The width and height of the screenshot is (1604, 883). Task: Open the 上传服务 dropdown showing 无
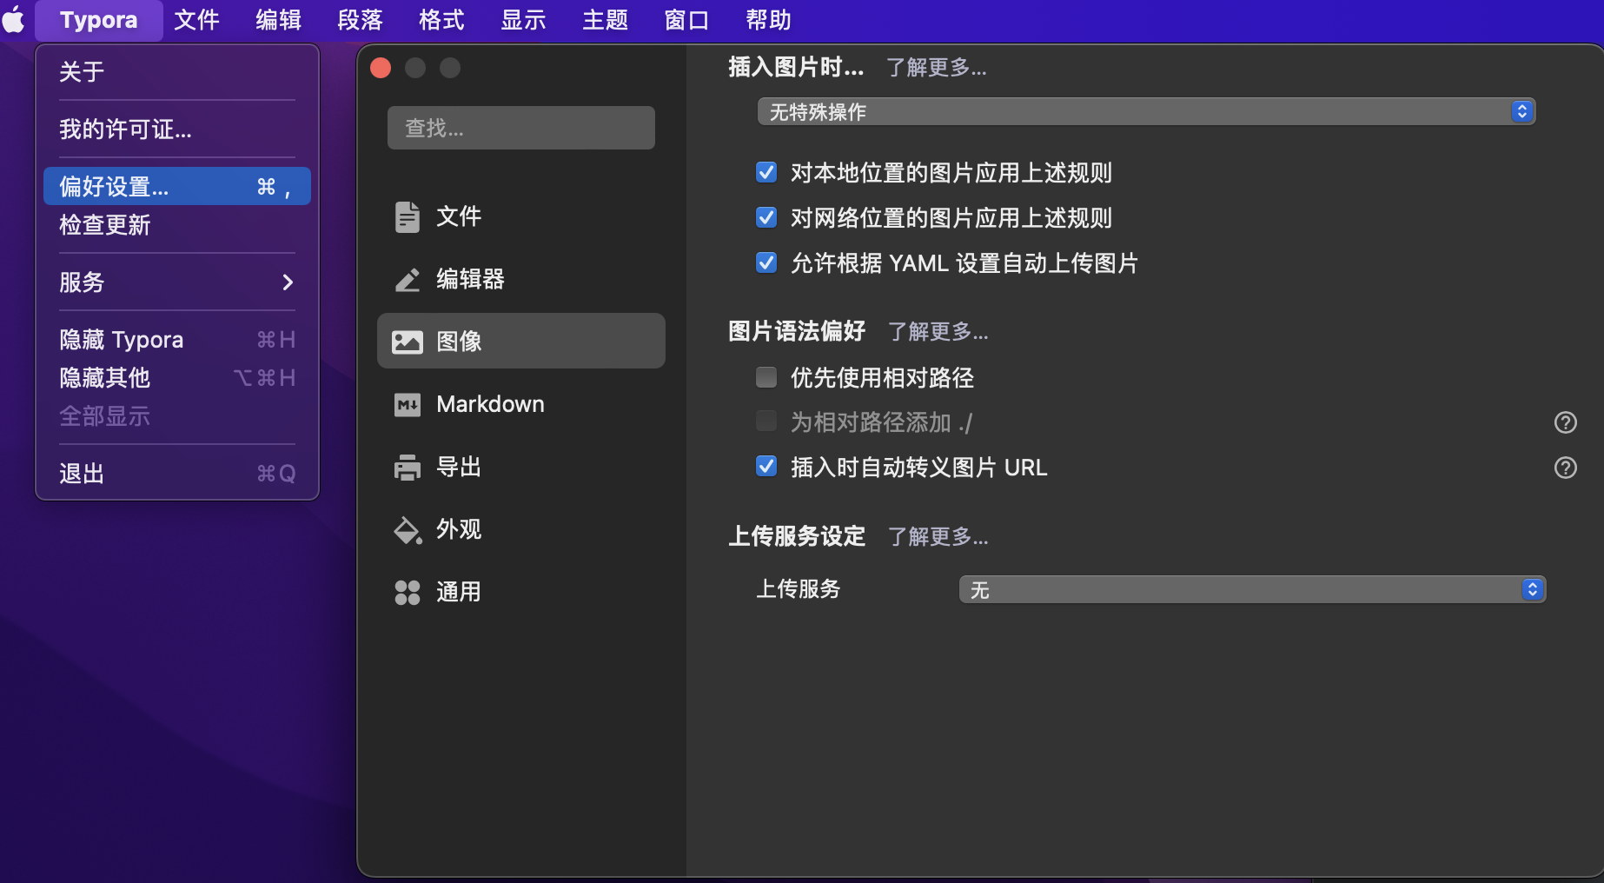pyautogui.click(x=1251, y=589)
